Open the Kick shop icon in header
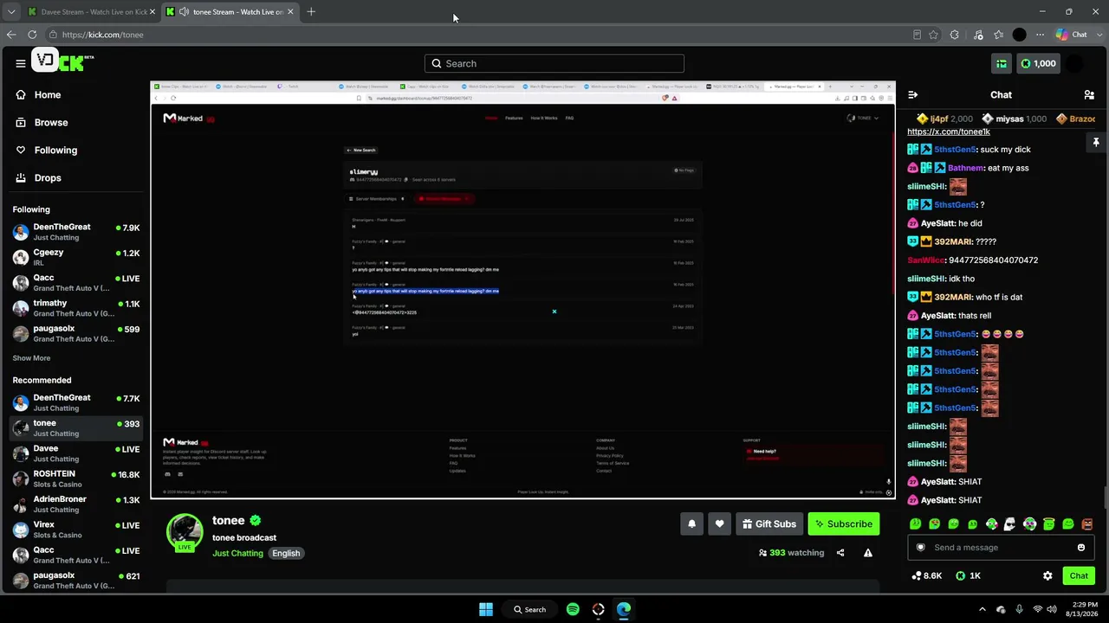This screenshot has width=1109, height=623. coord(1002,63)
